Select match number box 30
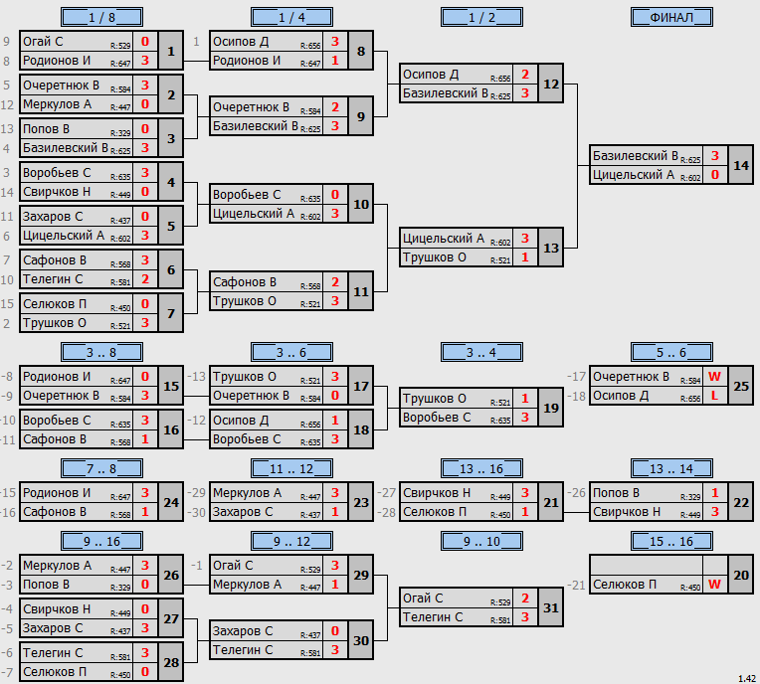Screen dimensions: 760x684 (361, 640)
